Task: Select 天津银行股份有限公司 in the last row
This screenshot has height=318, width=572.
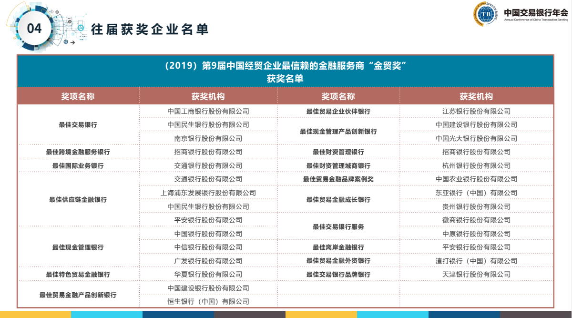Action: (476, 275)
